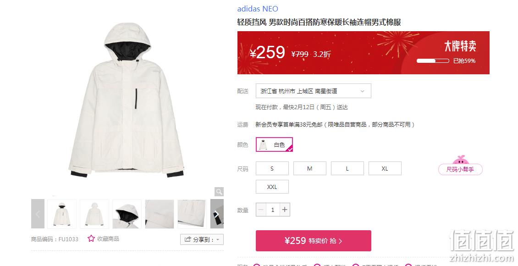The image size is (518, 266).
Task: View the jacket back thumbnail
Action: (x=94, y=214)
